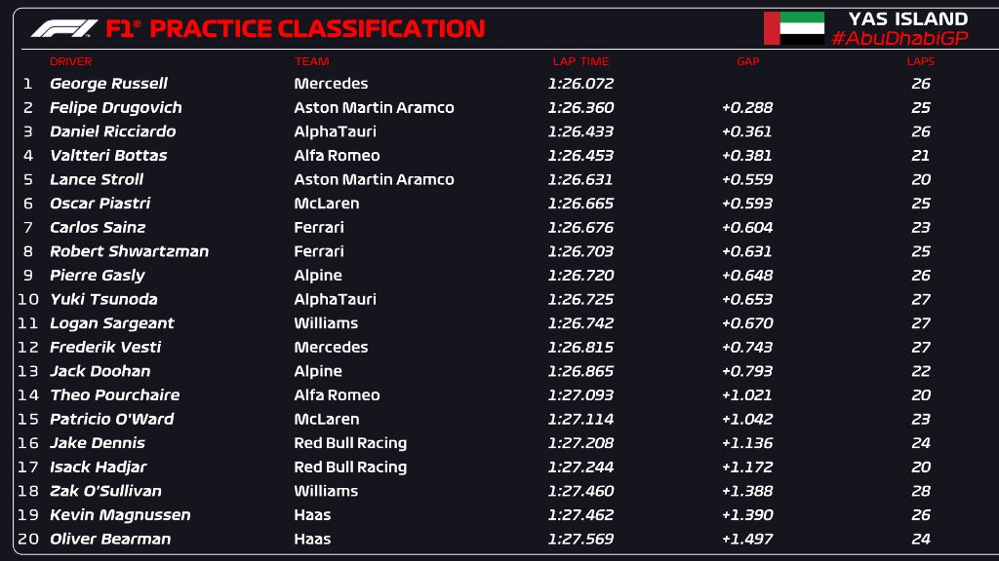Click Felipe Drugovich's name

click(x=115, y=107)
